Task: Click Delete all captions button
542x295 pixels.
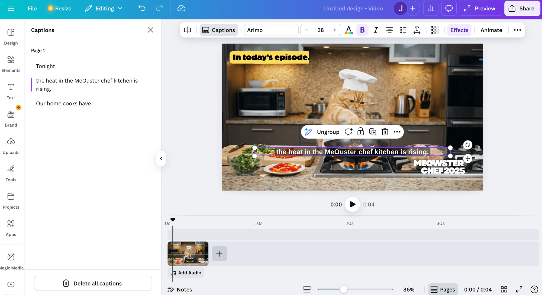Action: pyautogui.click(x=93, y=283)
